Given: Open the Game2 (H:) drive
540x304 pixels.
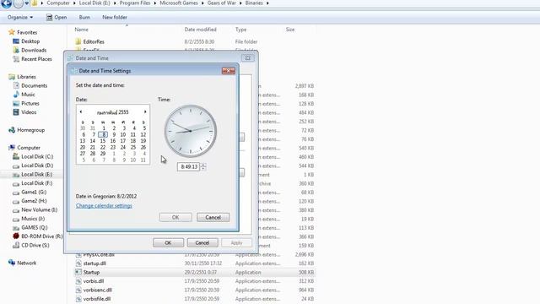Looking at the screenshot, I should tap(34, 201).
